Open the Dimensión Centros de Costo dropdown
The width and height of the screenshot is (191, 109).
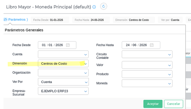click(x=63, y=64)
